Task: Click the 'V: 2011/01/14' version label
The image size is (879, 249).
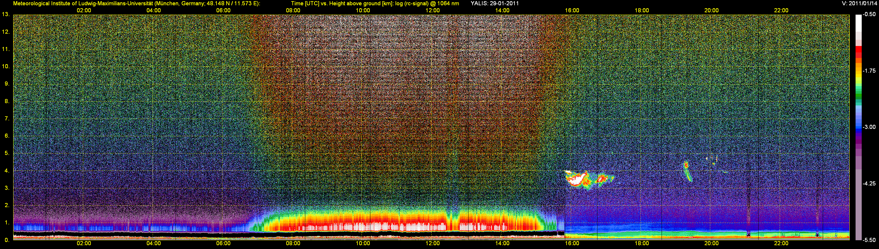Action: 859,4
